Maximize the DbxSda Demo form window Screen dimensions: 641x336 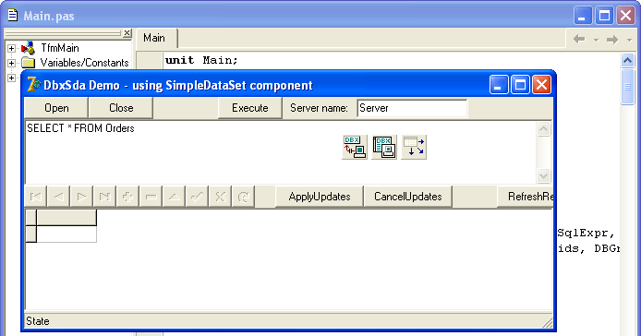pos(520,85)
